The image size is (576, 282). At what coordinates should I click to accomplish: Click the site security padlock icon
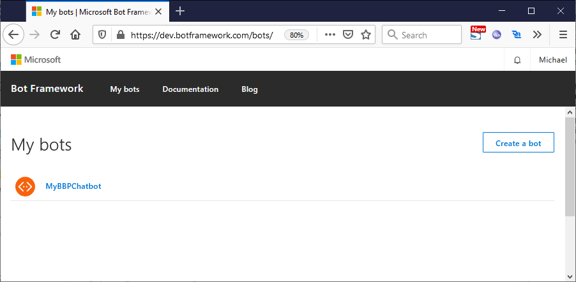[120, 35]
